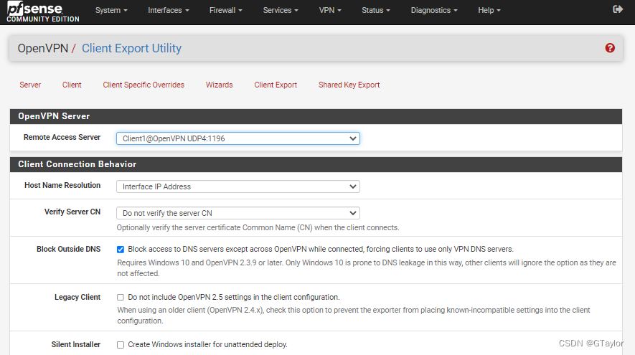Click the 'Legacy Client' label
This screenshot has width=635, height=355.
[x=77, y=297]
